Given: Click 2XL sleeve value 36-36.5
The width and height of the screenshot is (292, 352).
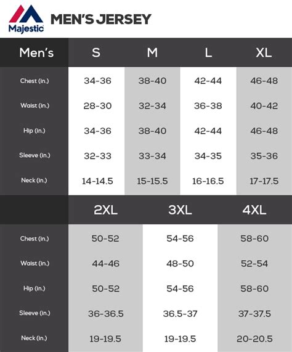Looking at the screenshot, I should 105,314.
